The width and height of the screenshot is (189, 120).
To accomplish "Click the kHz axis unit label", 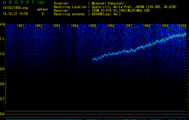I will 3,24.
